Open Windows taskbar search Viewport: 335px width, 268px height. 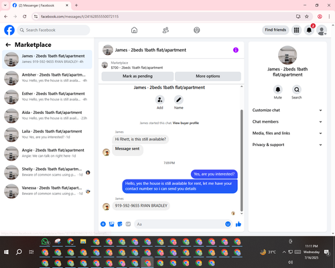(19, 252)
